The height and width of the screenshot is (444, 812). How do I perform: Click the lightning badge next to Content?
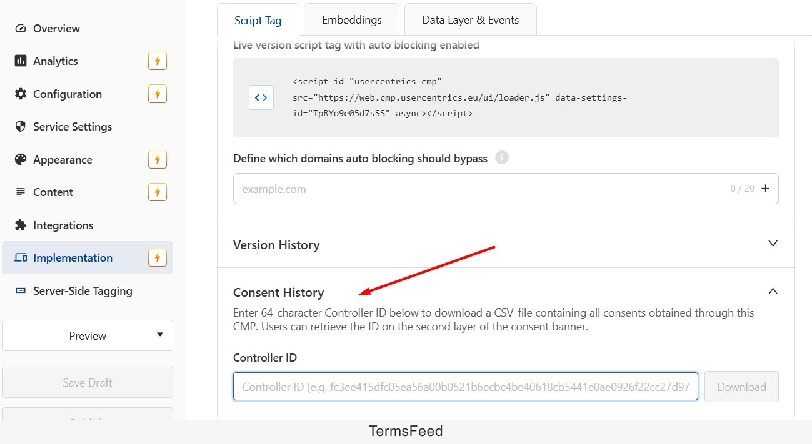pos(158,192)
